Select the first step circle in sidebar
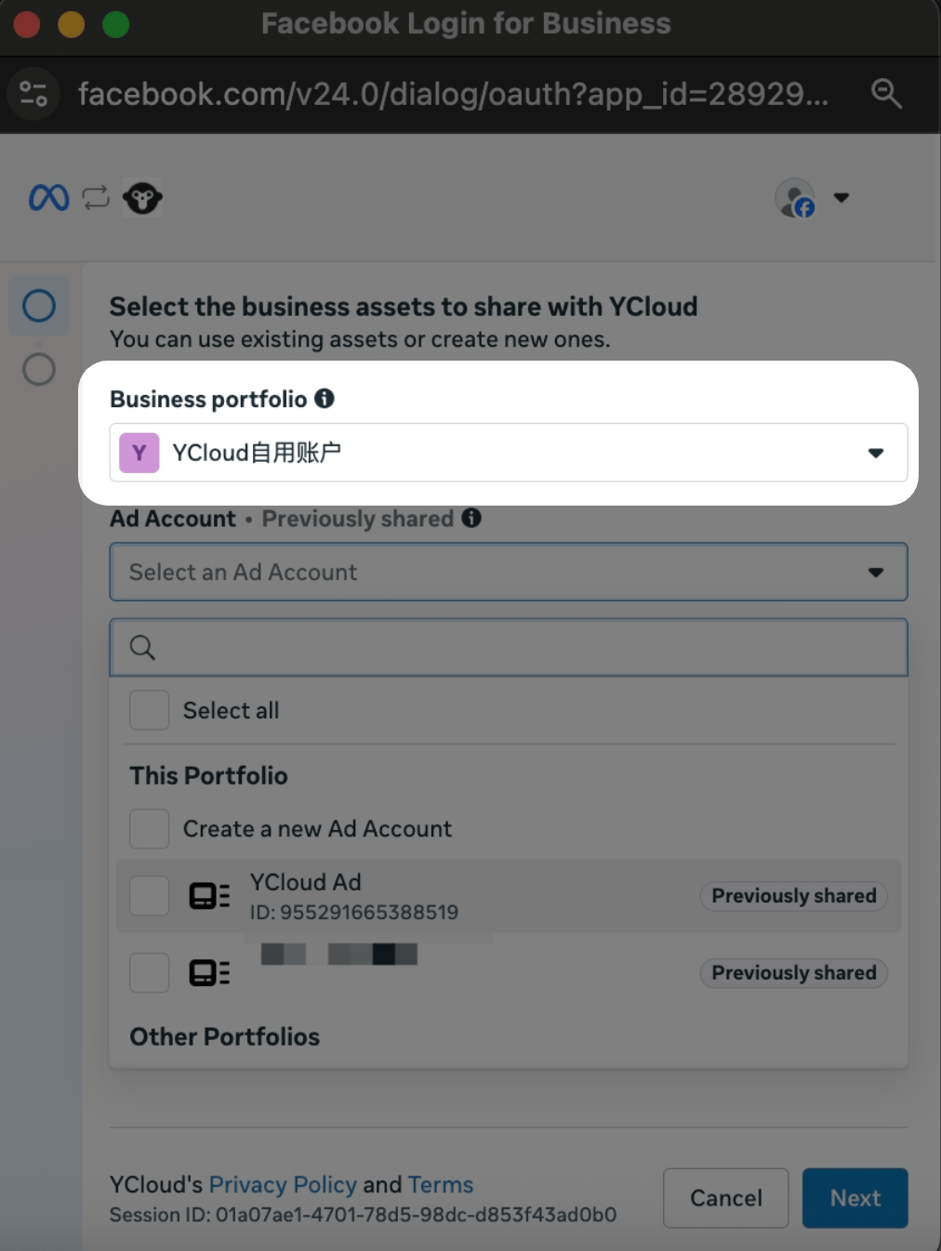Screen dimensions: 941x1251 point(39,306)
